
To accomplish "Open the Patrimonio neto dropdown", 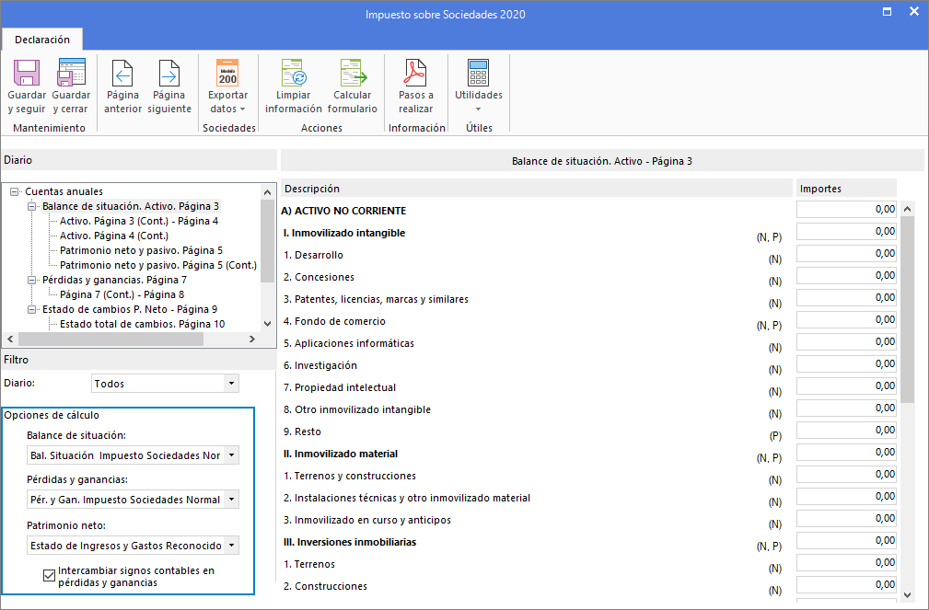I will [x=232, y=546].
